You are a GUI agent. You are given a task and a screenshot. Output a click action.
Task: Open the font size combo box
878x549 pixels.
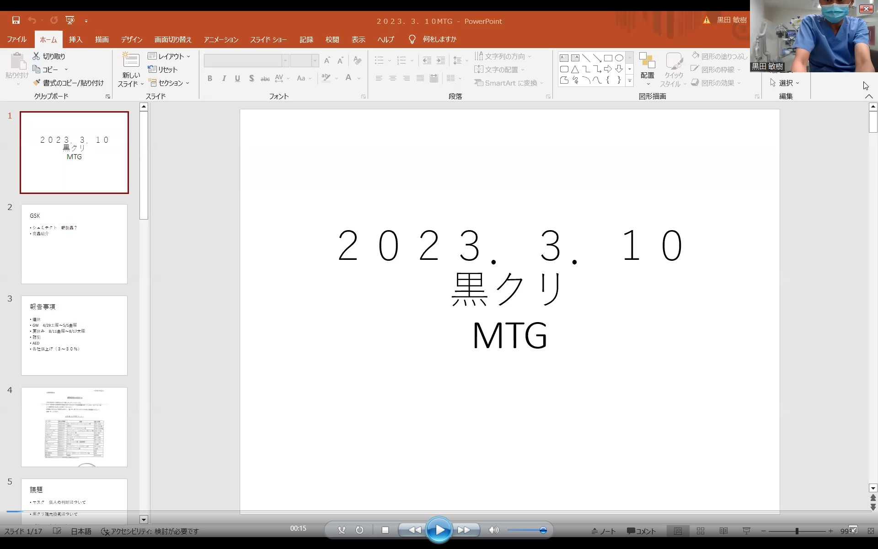coord(304,60)
